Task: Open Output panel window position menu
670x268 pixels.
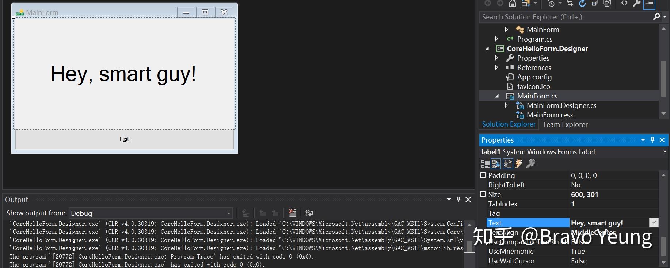Action: coord(449,199)
